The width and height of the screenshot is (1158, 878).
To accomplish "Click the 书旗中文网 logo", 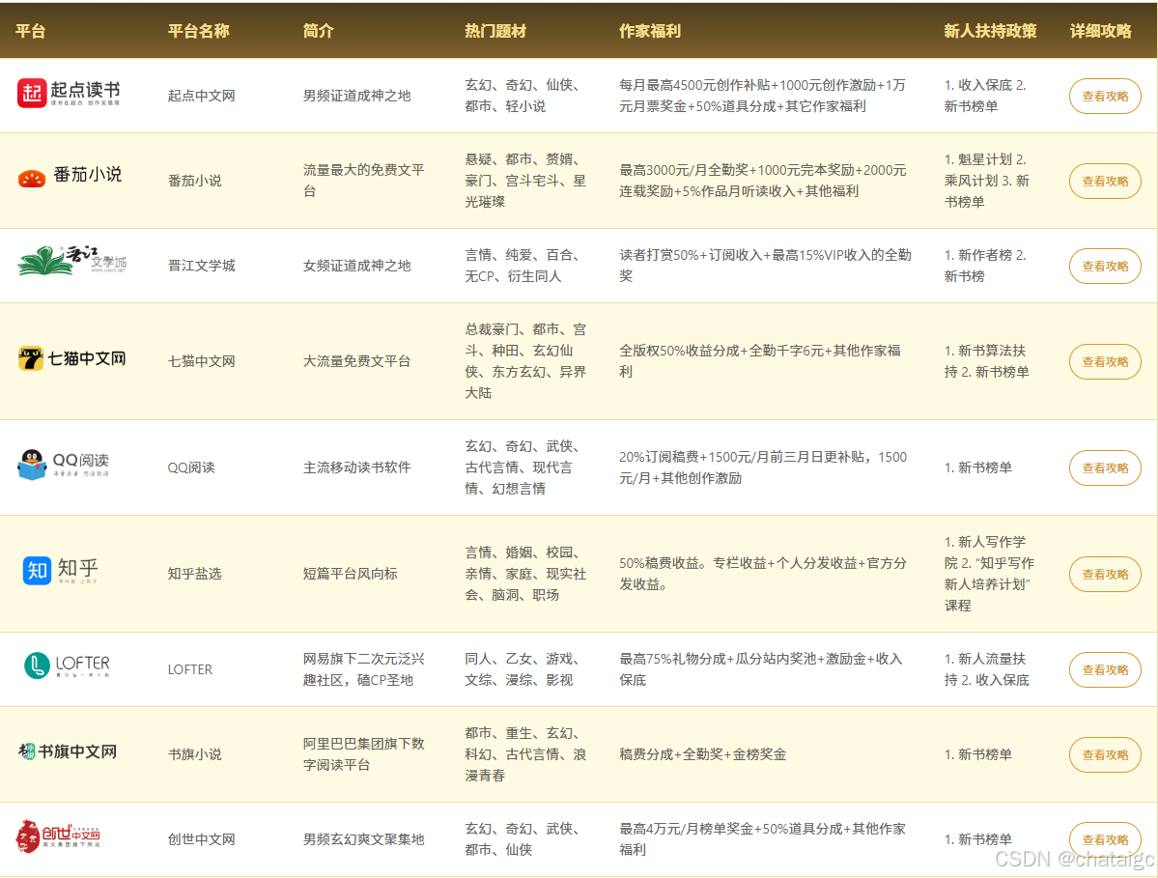I will (68, 751).
